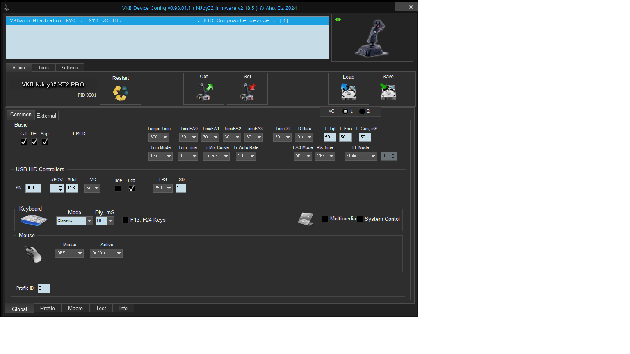Enable the Hide checkbox
This screenshot has height=354, width=630.
click(118, 188)
